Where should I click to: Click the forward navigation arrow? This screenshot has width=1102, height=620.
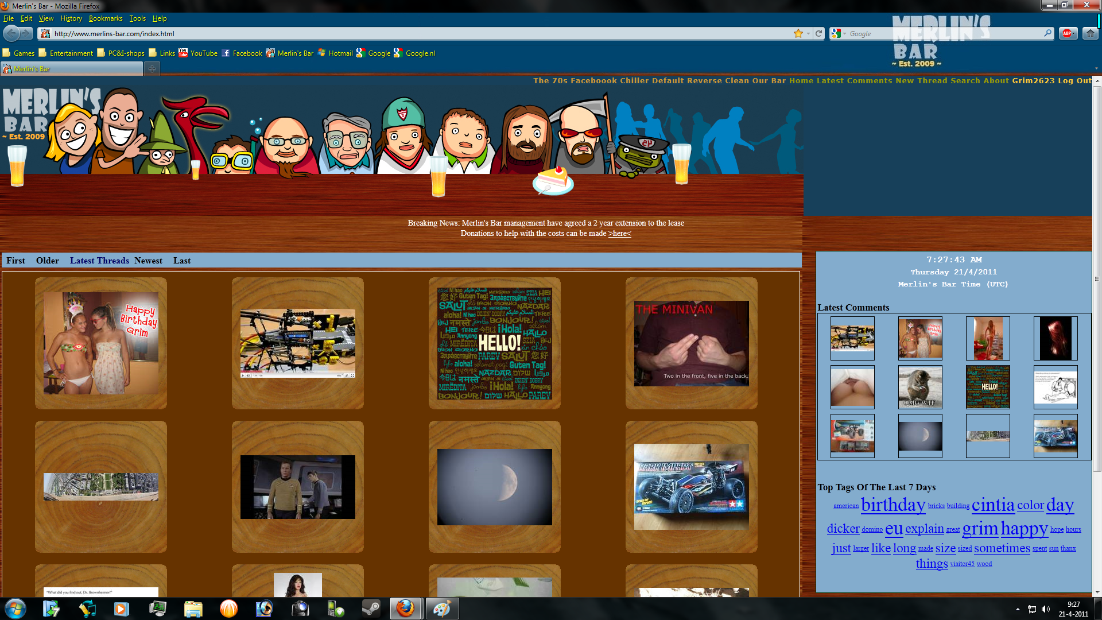pyautogui.click(x=26, y=33)
